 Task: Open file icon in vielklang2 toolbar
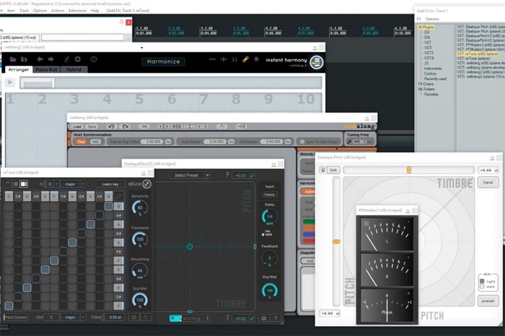tap(13, 59)
